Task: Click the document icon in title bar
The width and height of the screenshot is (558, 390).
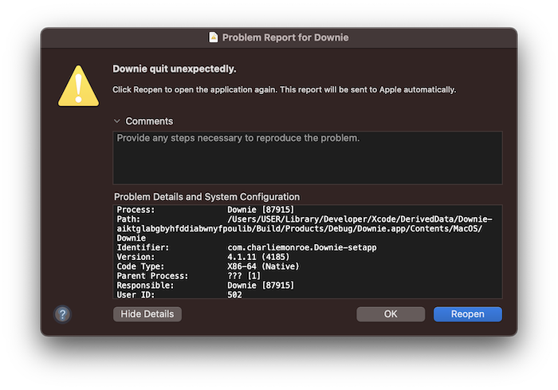Action: tap(213, 37)
